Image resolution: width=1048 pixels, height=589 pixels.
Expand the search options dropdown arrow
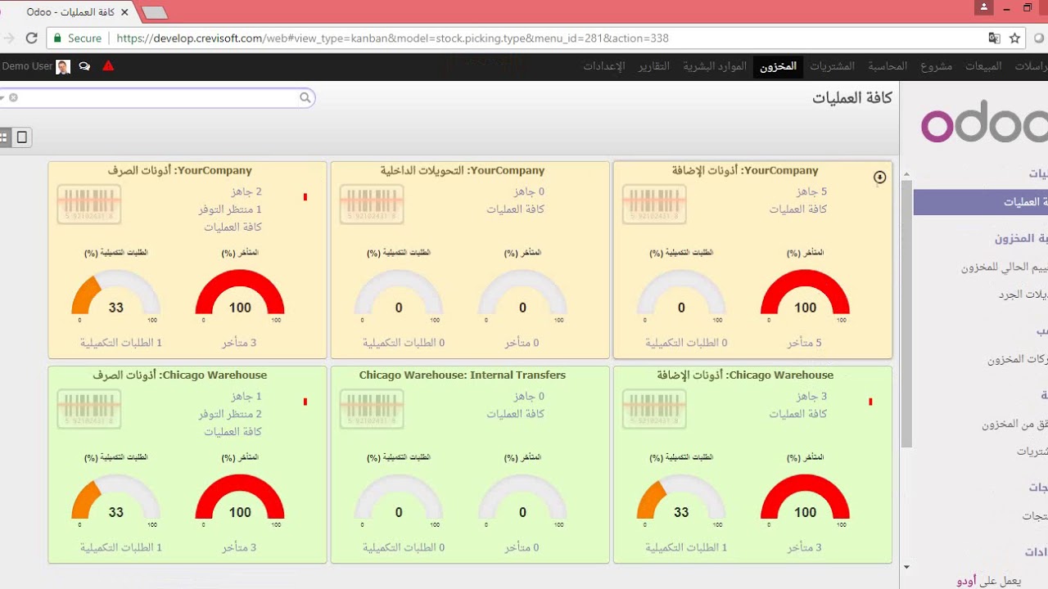[3, 97]
